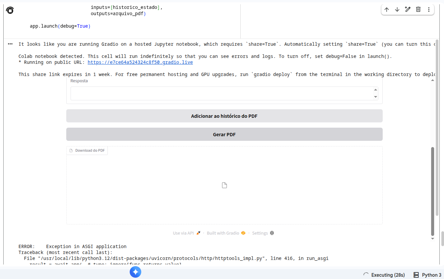Open the Built with Gradio link
444x279 pixels.
click(226, 233)
